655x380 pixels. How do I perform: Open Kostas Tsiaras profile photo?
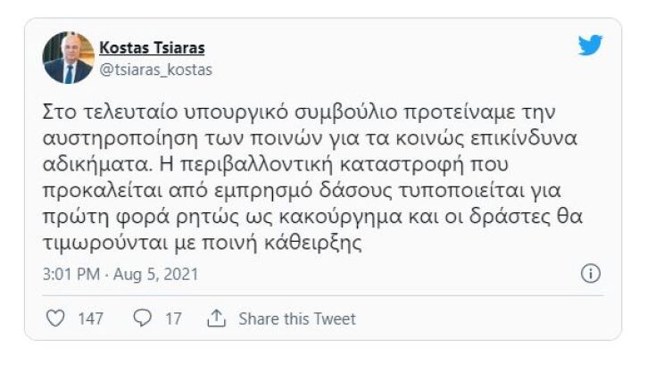click(68, 58)
